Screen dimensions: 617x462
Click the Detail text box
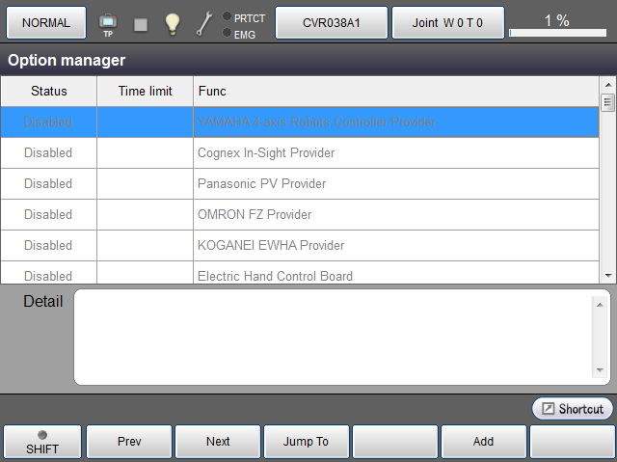pyautogui.click(x=333, y=337)
